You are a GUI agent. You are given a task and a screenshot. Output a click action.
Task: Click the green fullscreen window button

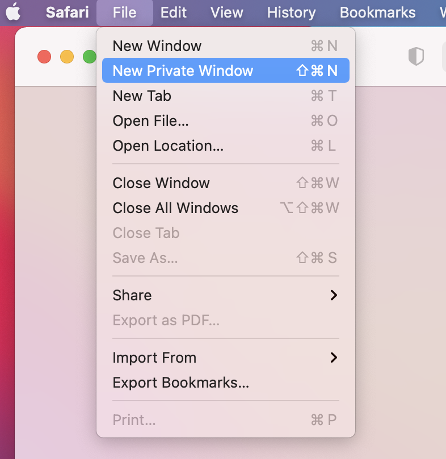(89, 57)
